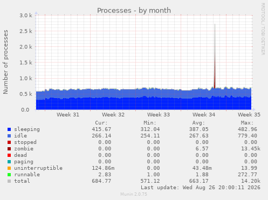Click the 'Week 35' axis label
This screenshot has width=268, height=200.
click(249, 115)
